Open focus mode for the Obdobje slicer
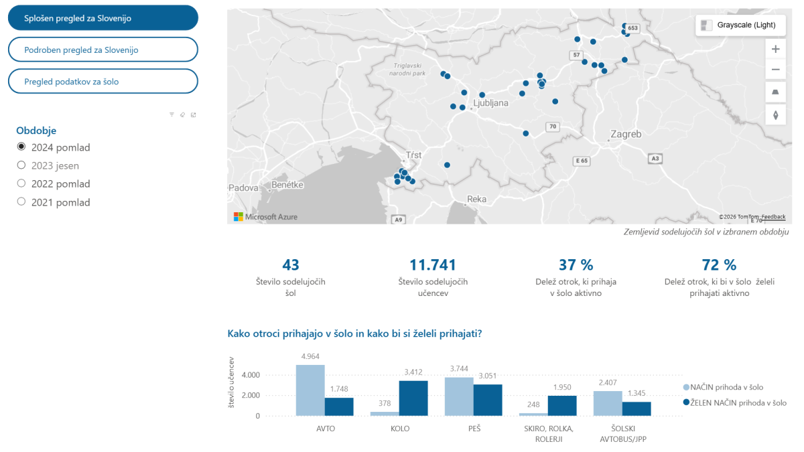Viewport: 804px width, 452px height. pos(193,115)
